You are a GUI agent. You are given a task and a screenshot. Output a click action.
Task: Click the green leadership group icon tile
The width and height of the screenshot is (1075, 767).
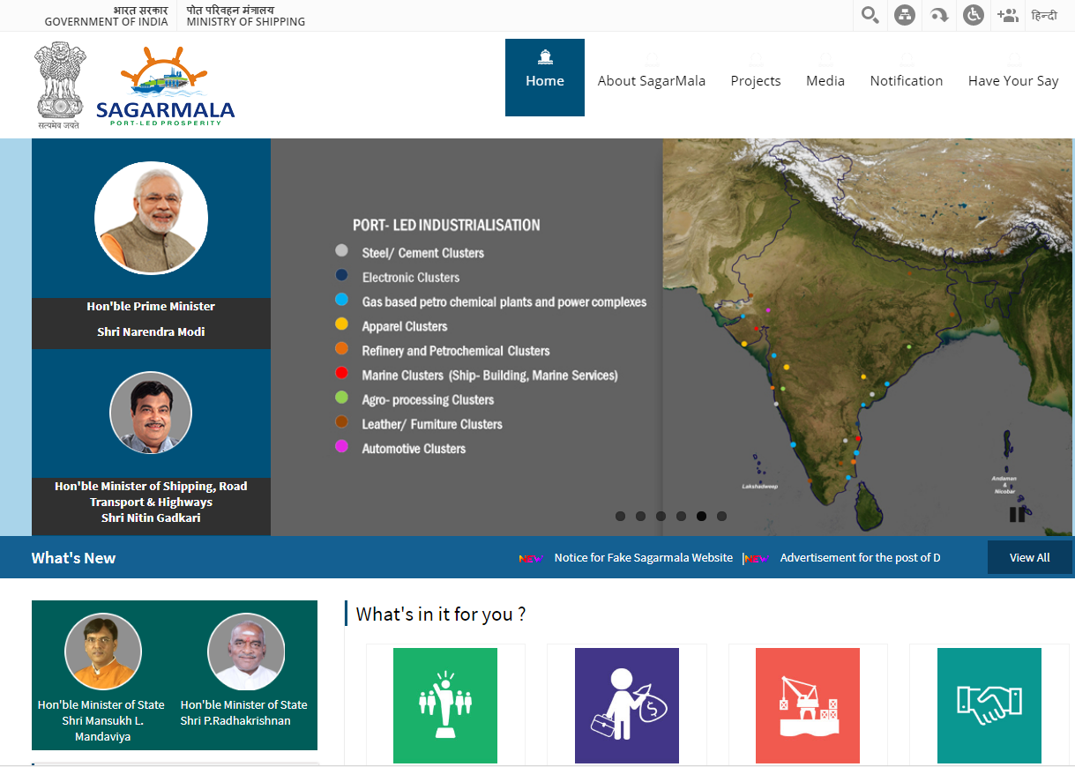tap(445, 705)
